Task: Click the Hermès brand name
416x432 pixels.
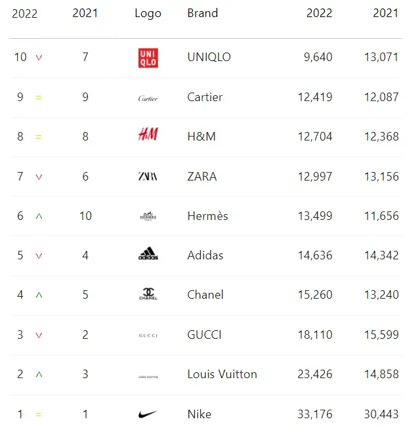Action: coord(207,216)
